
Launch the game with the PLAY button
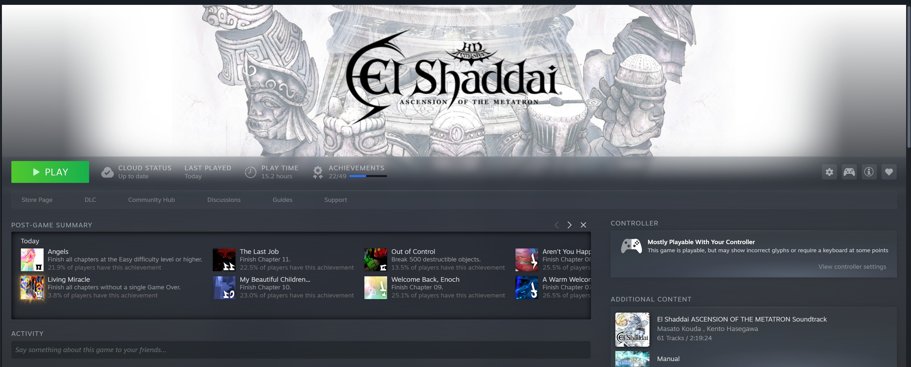coord(50,172)
